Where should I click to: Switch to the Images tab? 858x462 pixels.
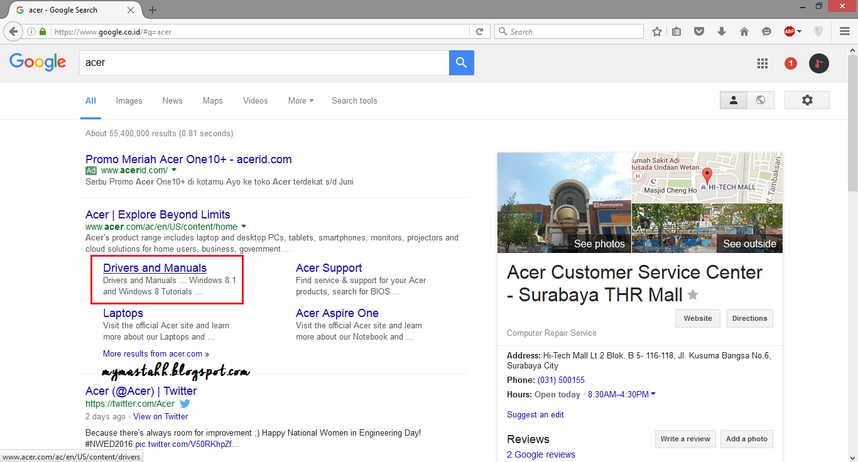(x=129, y=100)
